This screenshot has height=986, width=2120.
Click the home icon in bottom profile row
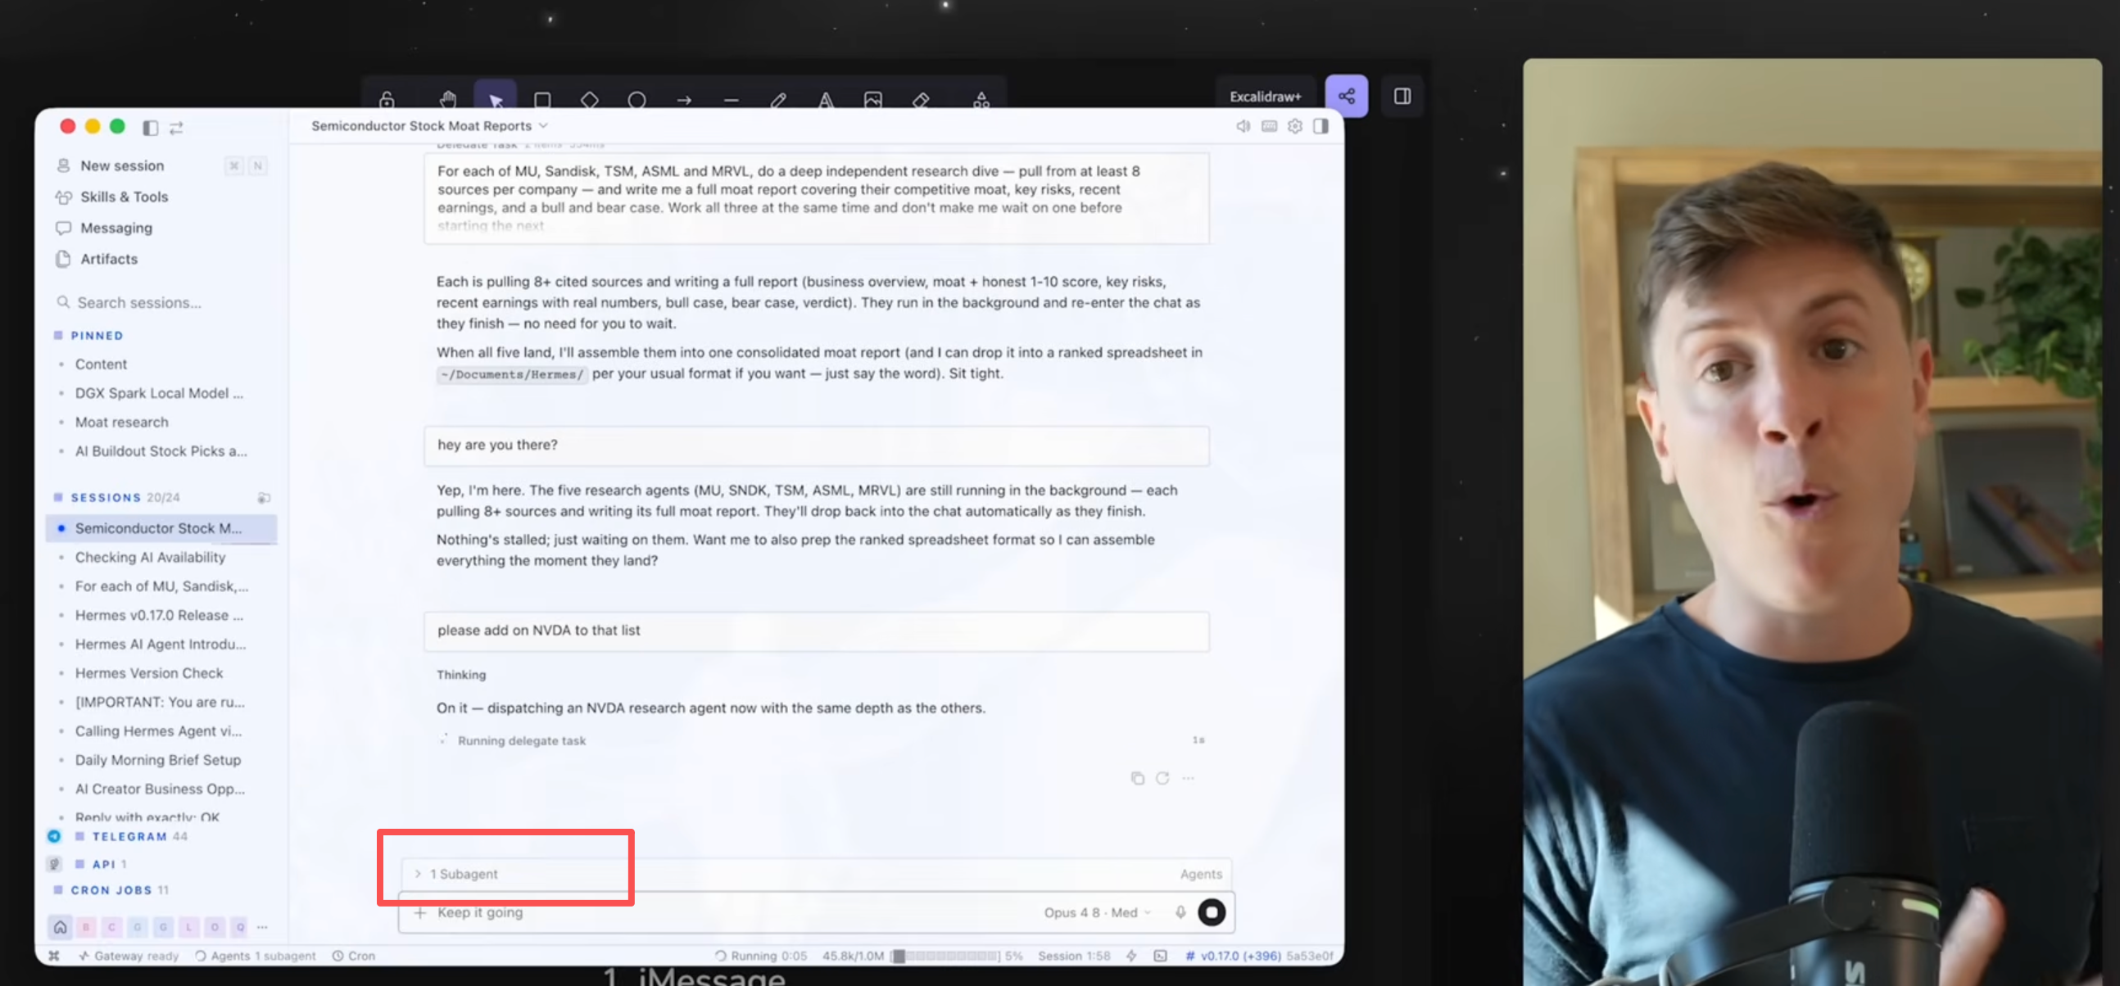tap(60, 928)
